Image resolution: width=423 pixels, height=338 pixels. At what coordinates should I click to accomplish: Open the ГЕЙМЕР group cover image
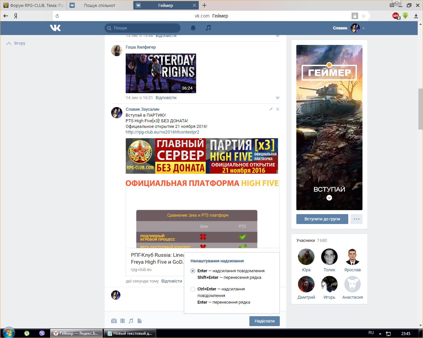pos(329,128)
